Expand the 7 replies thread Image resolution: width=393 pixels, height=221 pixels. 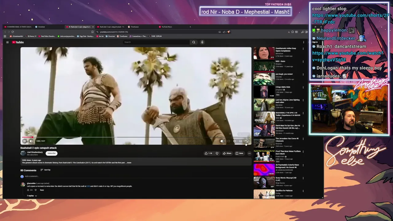(32, 196)
